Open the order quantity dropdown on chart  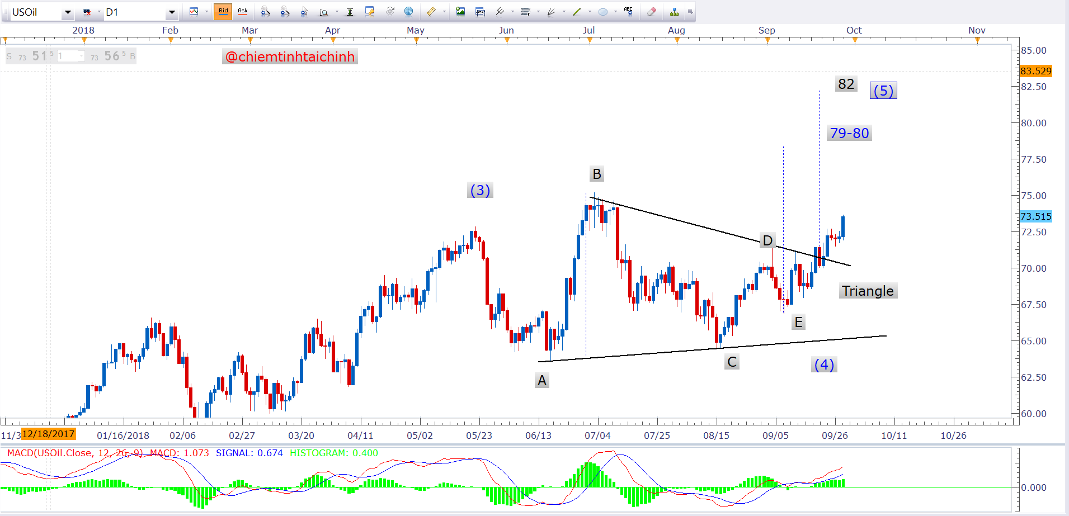click(82, 56)
